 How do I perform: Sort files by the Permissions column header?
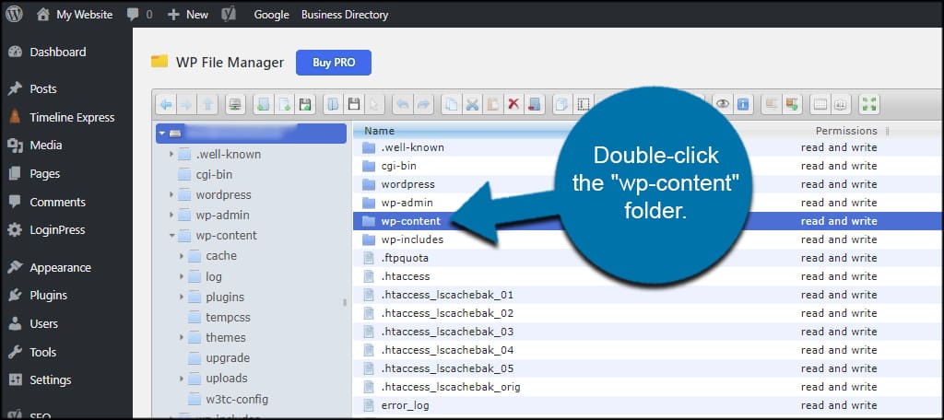846,131
